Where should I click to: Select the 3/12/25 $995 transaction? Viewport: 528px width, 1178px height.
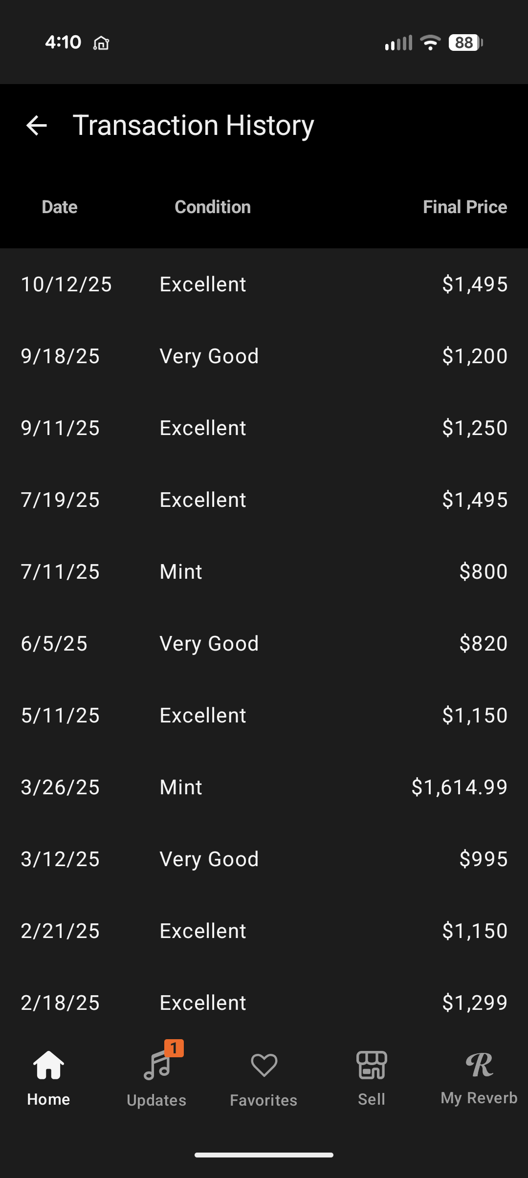click(264, 859)
